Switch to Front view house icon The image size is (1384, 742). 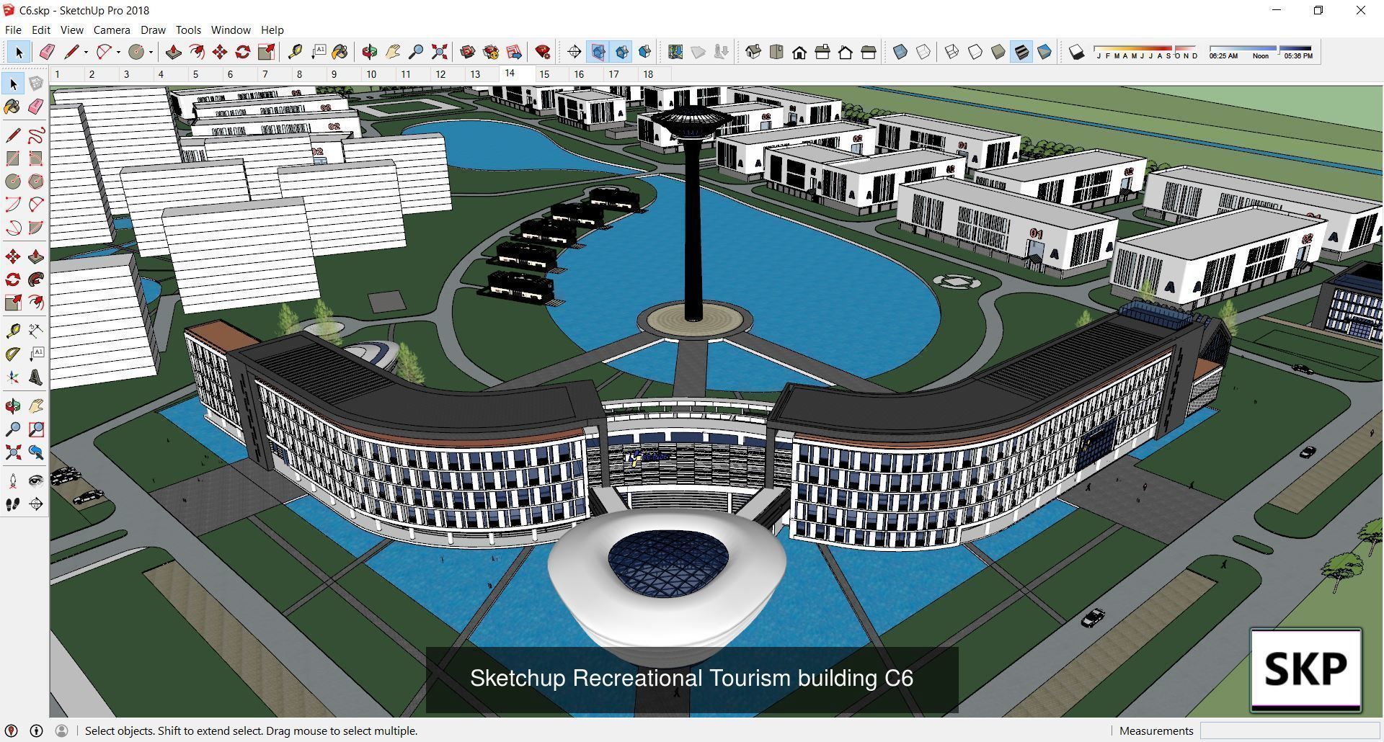tap(799, 52)
